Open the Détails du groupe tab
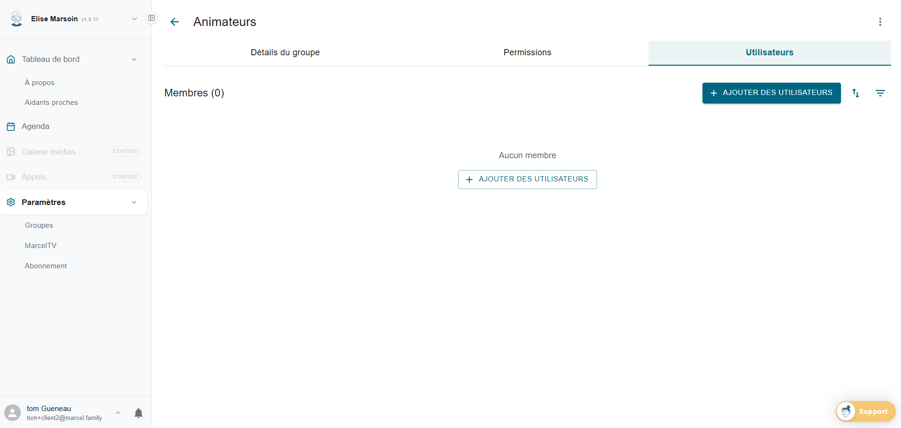This screenshot has width=901, height=428. pos(285,52)
